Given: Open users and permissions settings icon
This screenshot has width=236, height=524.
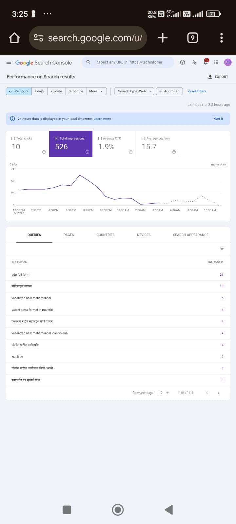Looking at the screenshot, I should click(194, 62).
